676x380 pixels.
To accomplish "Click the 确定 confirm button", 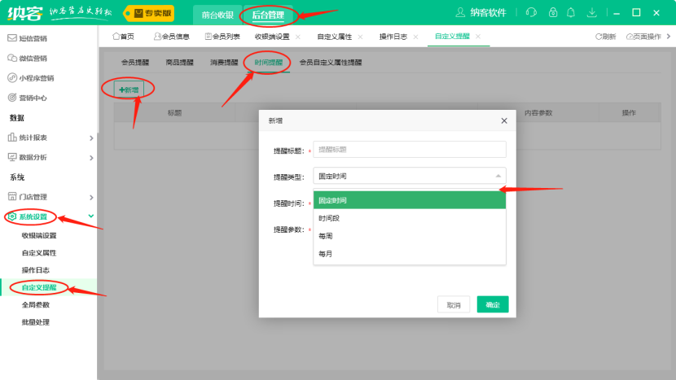I will click(x=493, y=304).
